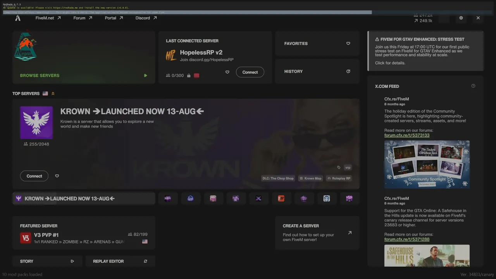Select the first server icon after the KROWN tab
Screen dimensions: 496x279
click(x=168, y=198)
